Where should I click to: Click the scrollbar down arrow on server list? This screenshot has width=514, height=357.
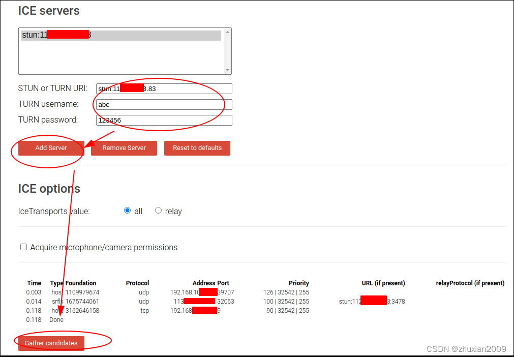pos(228,71)
